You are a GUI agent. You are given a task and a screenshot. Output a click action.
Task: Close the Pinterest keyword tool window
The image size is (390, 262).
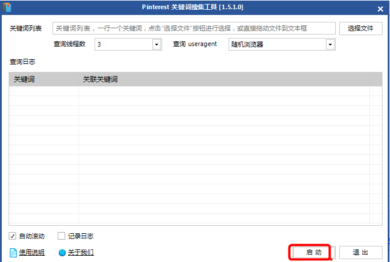380,9
